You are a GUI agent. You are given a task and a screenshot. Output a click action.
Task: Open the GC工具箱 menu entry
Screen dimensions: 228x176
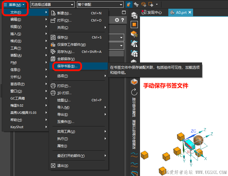click(x=25, y=98)
